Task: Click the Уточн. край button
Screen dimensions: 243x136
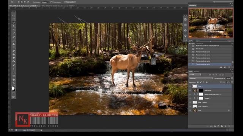Action: coord(70,2)
